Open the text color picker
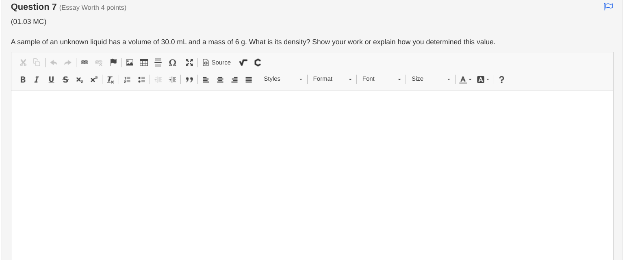 [x=466, y=80]
